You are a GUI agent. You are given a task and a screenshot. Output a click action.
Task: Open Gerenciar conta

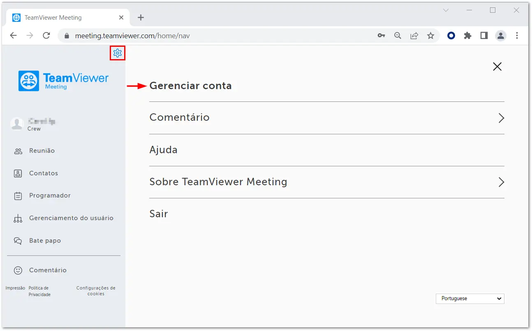click(x=190, y=86)
